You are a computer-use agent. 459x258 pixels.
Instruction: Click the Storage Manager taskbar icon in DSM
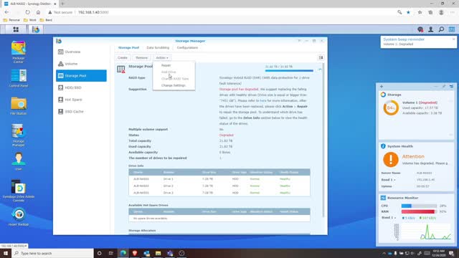click(x=36, y=29)
